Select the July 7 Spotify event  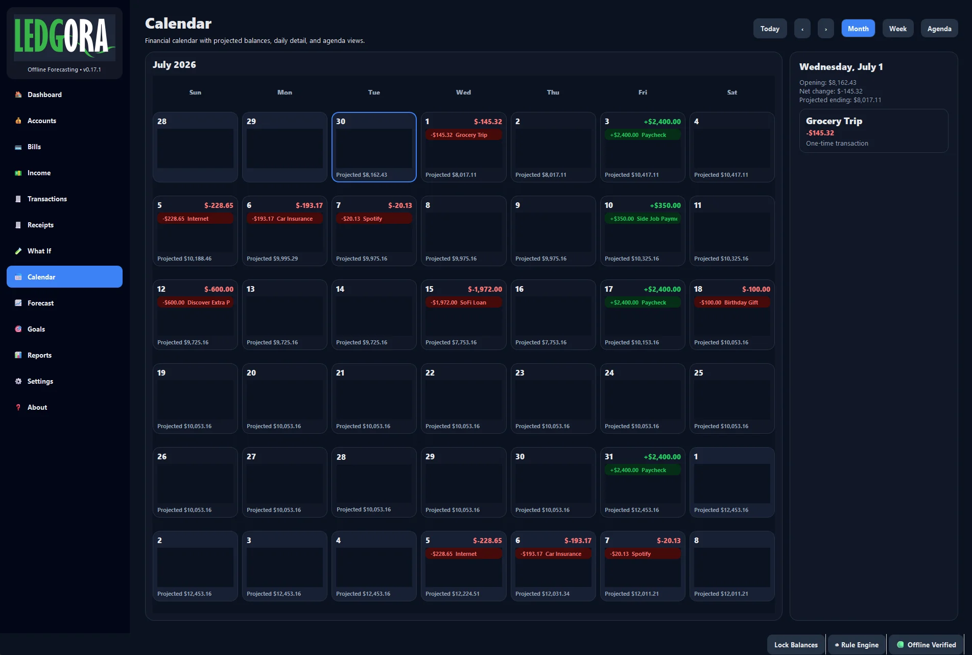(x=374, y=219)
